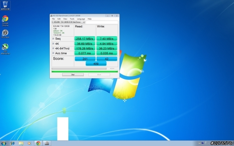234x146 pixels.
Task: Open the HD VDeck desktop shortcut
Action: tap(5, 34)
